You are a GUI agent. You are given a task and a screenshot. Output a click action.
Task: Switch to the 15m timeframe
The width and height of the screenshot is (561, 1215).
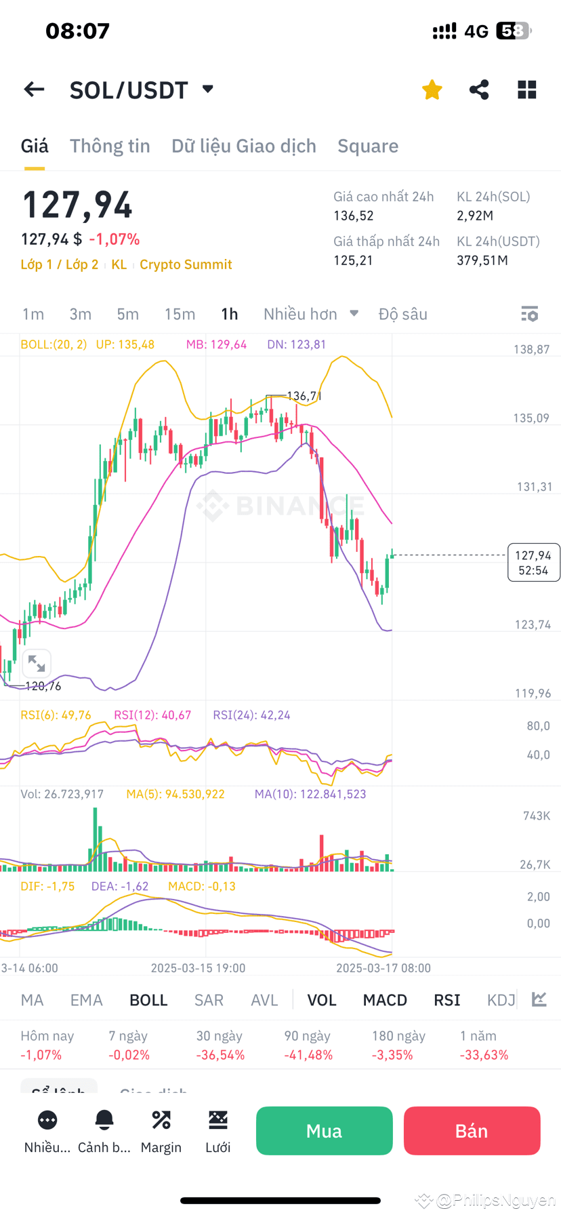(180, 313)
